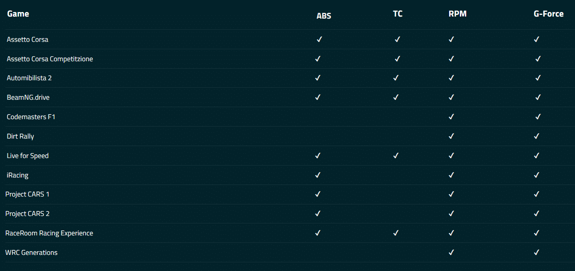Viewport: 575px width, 271px height.
Task: Click the TC checkmark for Automobilista 2
Action: pyautogui.click(x=396, y=78)
